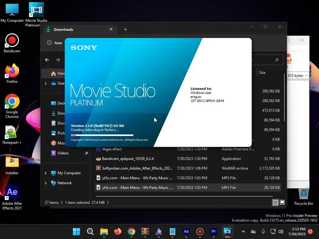The image size is (319, 239).
Task: Click the Movie Studio splash loading bar
Action: (102, 135)
